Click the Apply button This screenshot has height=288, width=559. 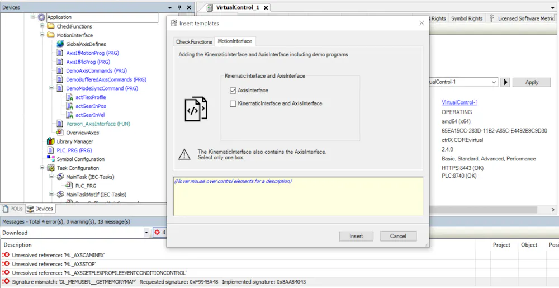(x=532, y=82)
